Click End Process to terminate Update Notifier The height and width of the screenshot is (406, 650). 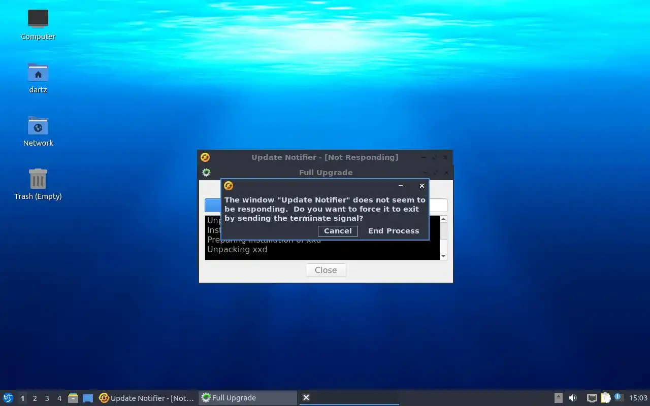394,231
